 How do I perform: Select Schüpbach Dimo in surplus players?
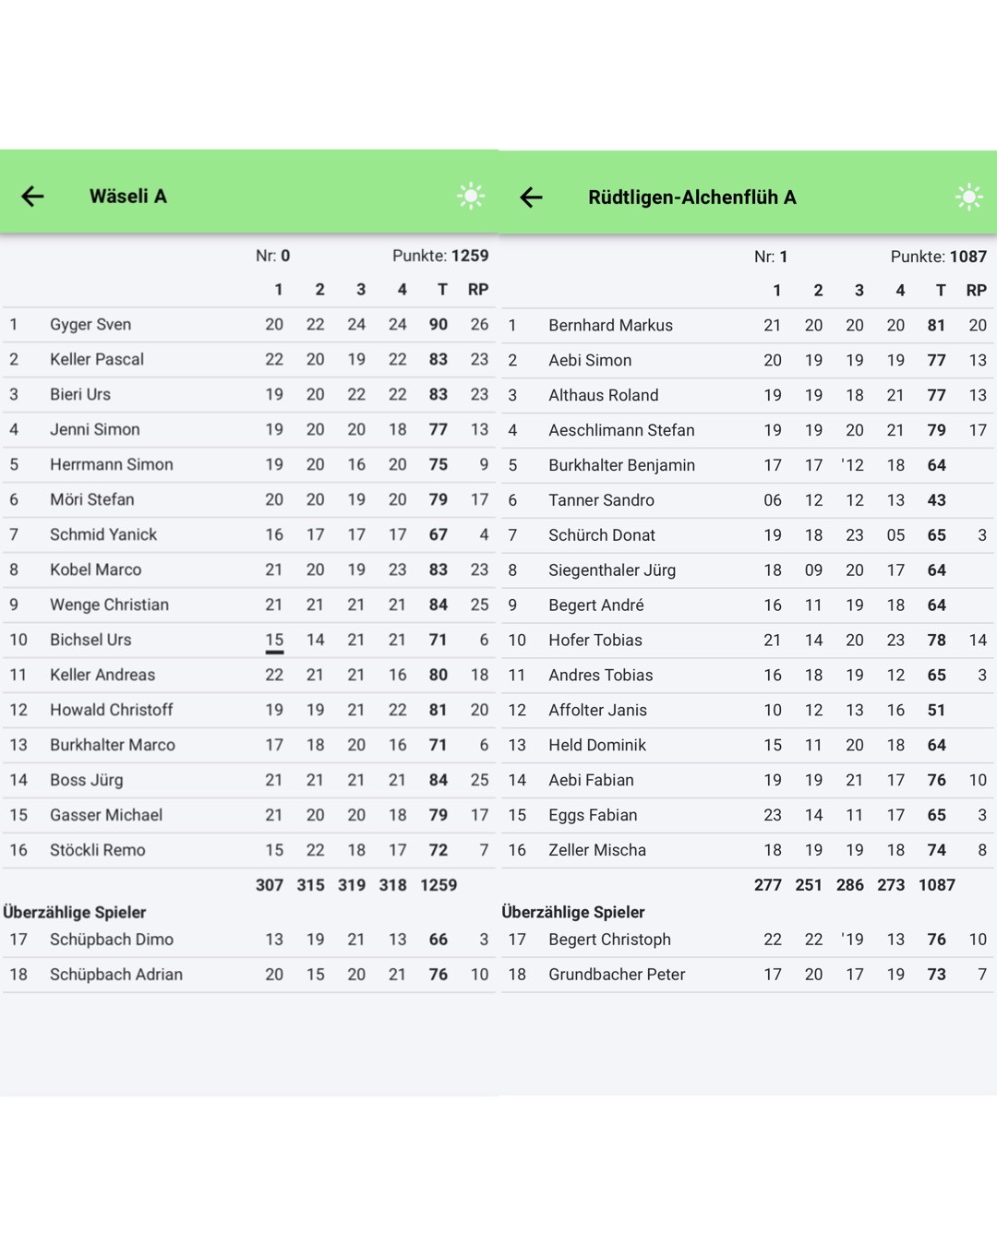[112, 940]
